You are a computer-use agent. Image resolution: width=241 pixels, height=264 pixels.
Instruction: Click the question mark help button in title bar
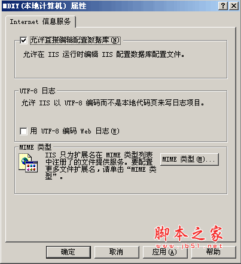pos(223,6)
